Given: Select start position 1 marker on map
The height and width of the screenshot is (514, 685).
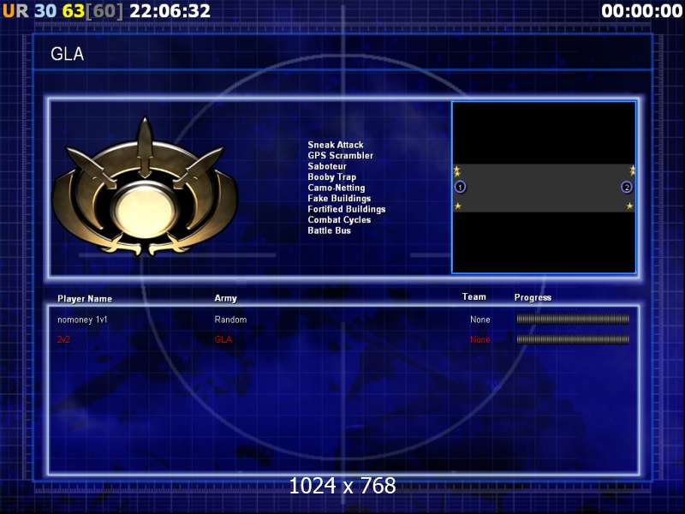Looking at the screenshot, I should coord(460,187).
